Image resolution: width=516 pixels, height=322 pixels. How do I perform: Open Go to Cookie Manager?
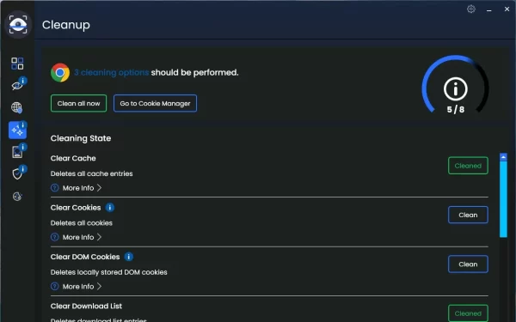click(x=155, y=103)
